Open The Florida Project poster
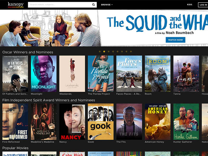 [101, 74]
